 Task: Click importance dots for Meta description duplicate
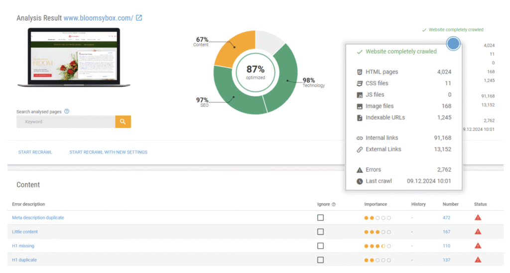378,218
